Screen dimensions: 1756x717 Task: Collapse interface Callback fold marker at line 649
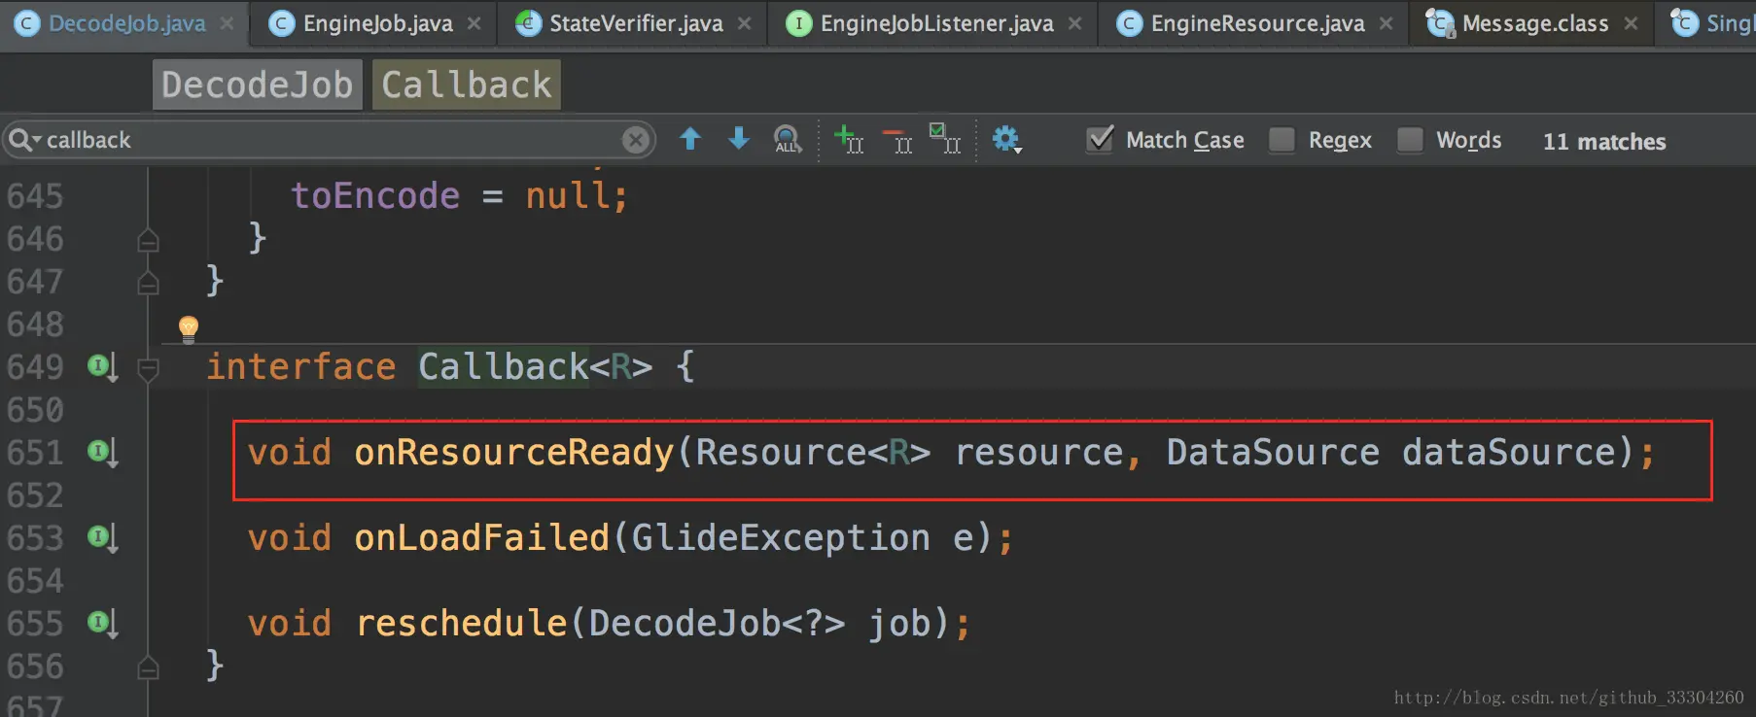[x=148, y=369]
